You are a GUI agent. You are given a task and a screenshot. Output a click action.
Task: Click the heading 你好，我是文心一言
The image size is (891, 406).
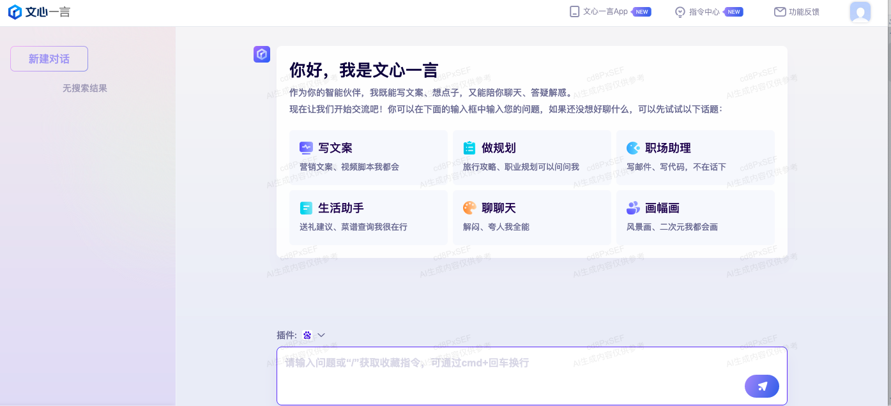364,70
